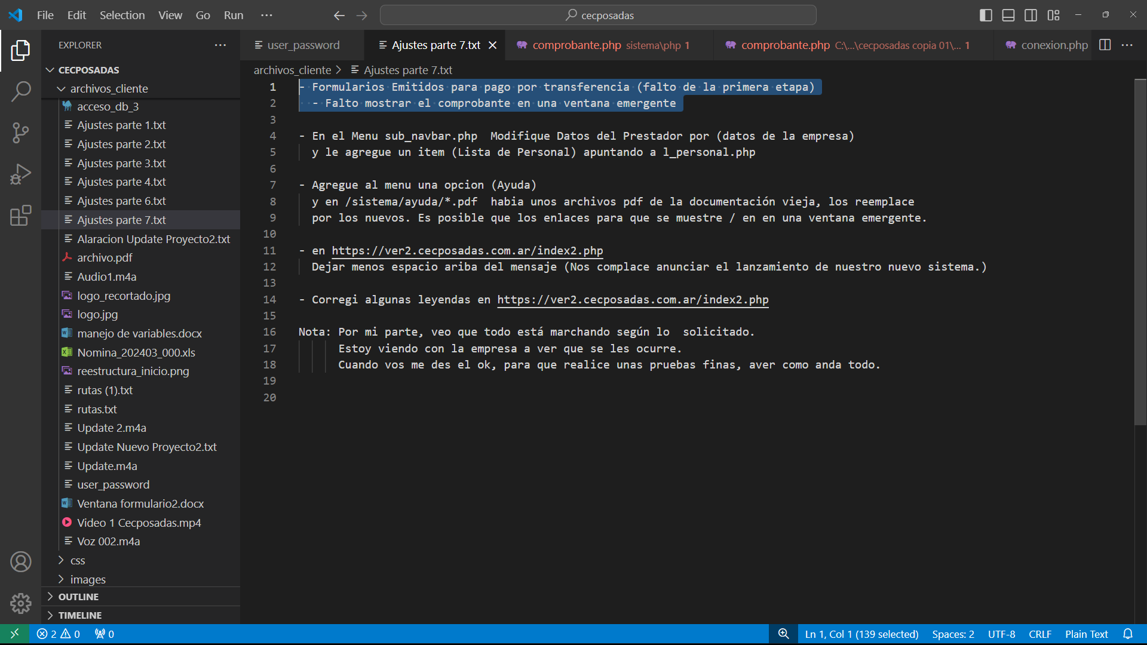Image resolution: width=1147 pixels, height=645 pixels.
Task: Switch to the user_password tab
Action: pos(302,45)
